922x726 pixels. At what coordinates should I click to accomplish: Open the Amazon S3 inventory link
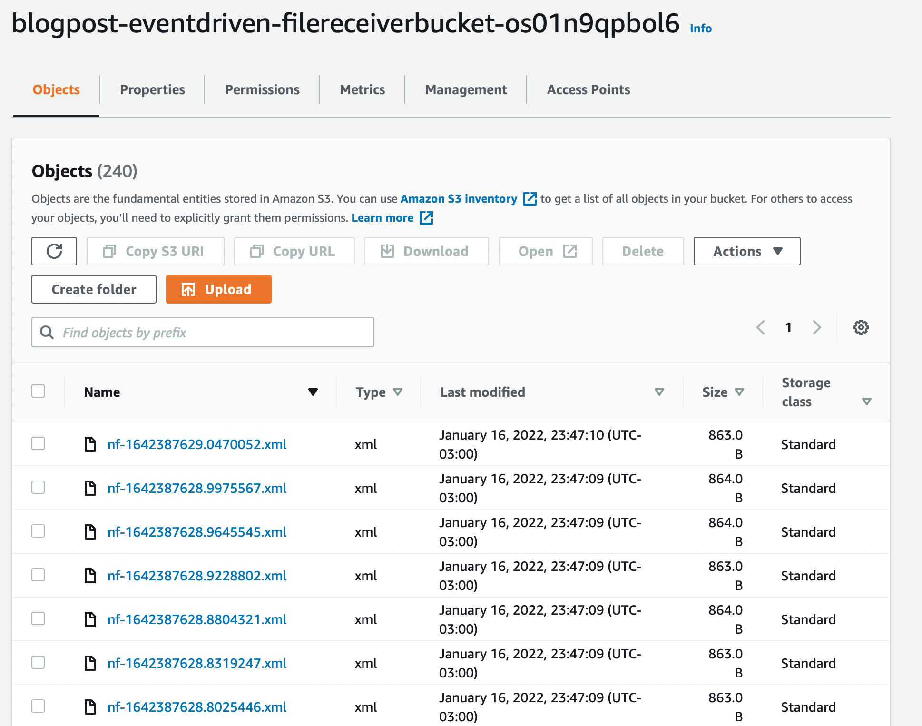[x=459, y=199]
